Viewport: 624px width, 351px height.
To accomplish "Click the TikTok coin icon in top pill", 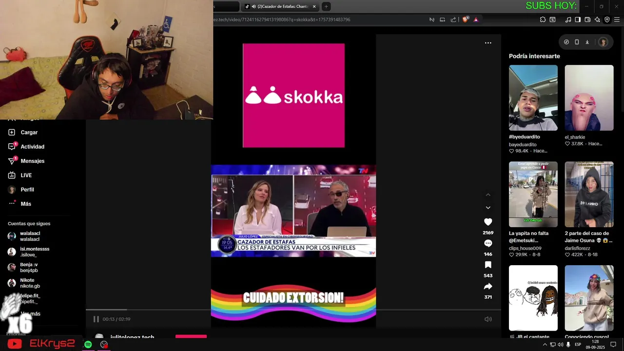I will tap(566, 42).
